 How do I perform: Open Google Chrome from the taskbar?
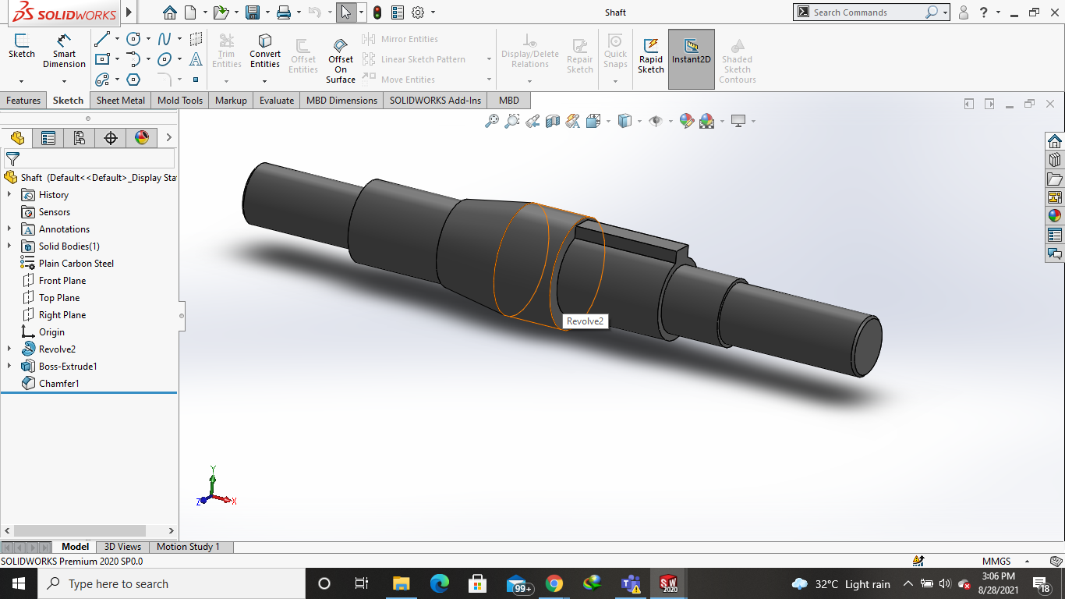pyautogui.click(x=554, y=583)
